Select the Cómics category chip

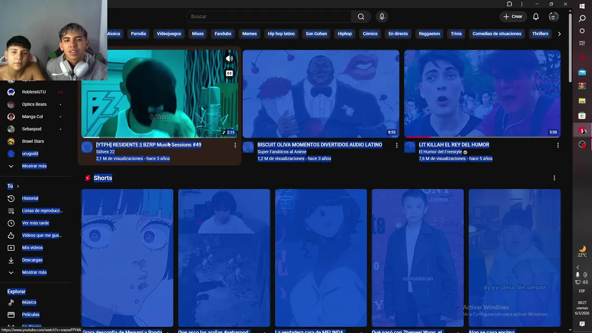coord(370,34)
